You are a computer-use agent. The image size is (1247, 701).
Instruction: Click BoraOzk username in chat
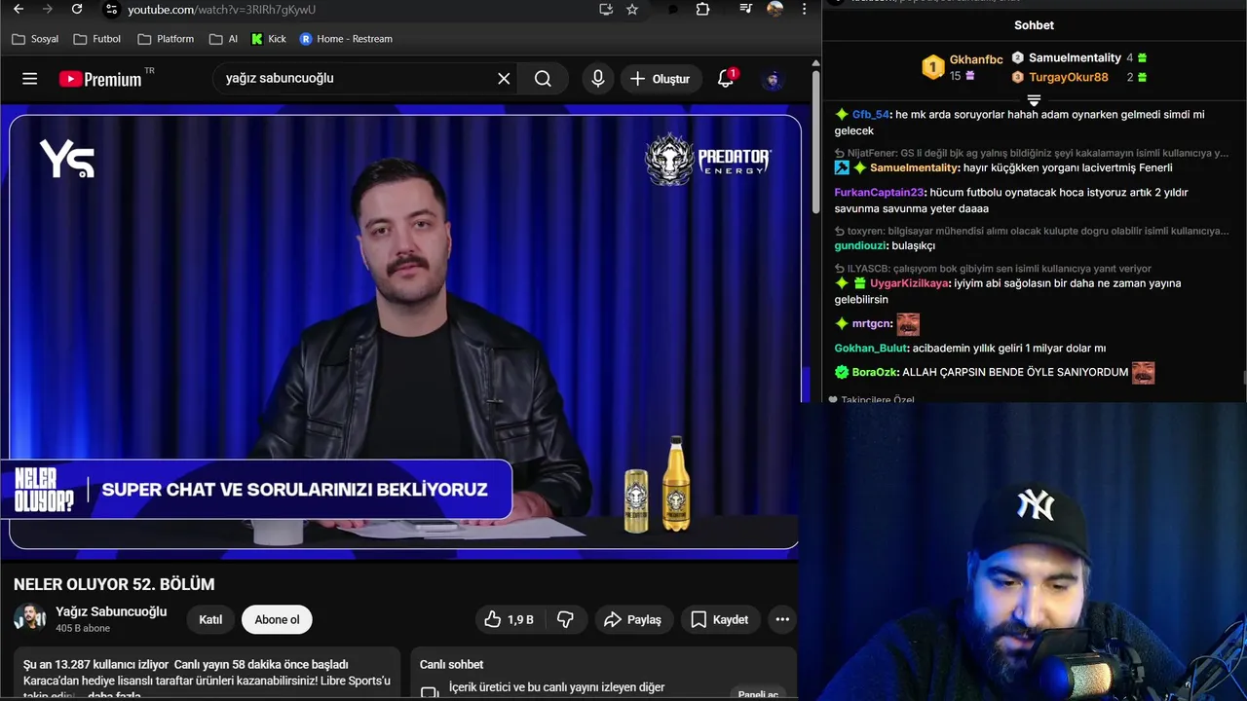pos(874,372)
